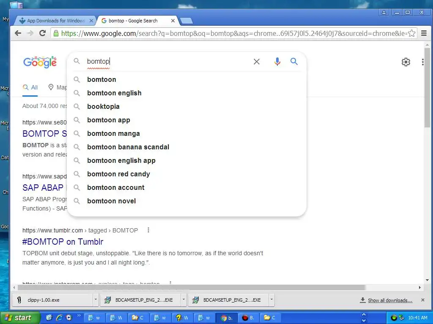Image resolution: width=433 pixels, height=324 pixels.
Task: Click the 10:41 AM system clock
Action: coord(417,318)
